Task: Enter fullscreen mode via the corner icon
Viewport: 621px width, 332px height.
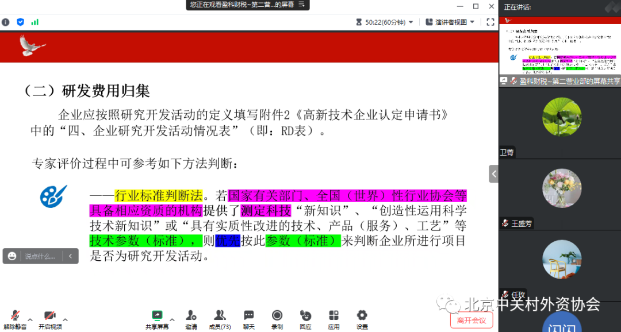Action: pyautogui.click(x=490, y=22)
